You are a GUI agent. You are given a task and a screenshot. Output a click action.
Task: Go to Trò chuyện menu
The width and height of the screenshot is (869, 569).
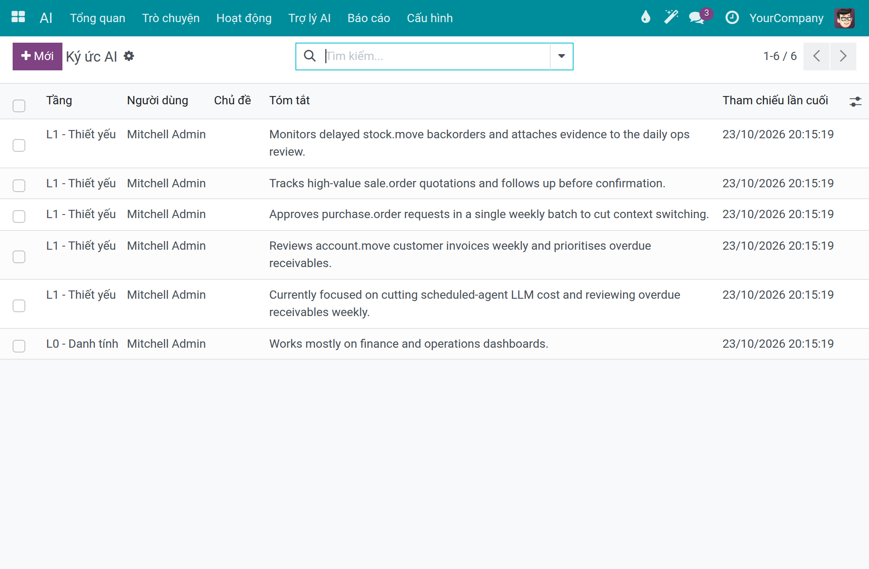171,18
